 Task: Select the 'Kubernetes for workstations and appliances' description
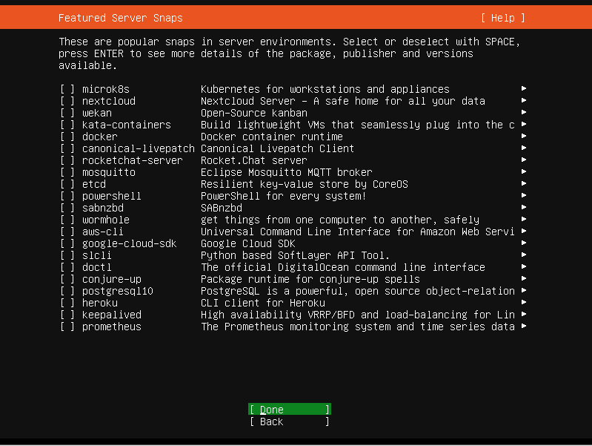[325, 89]
